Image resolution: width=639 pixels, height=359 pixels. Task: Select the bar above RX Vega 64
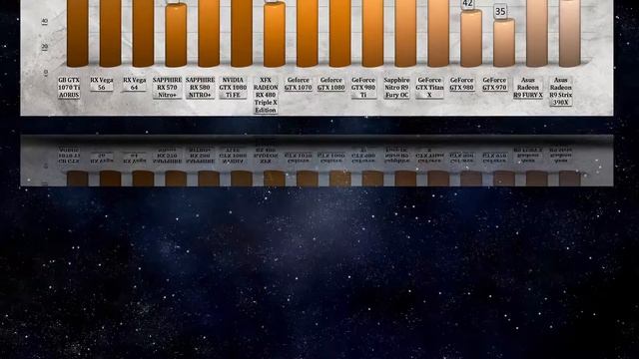point(143,33)
